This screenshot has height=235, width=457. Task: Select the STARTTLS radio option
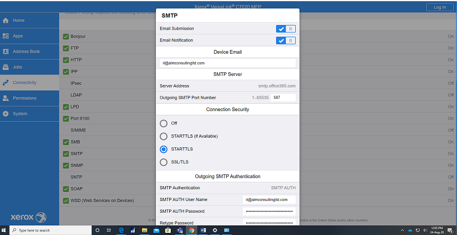pyautogui.click(x=163, y=149)
